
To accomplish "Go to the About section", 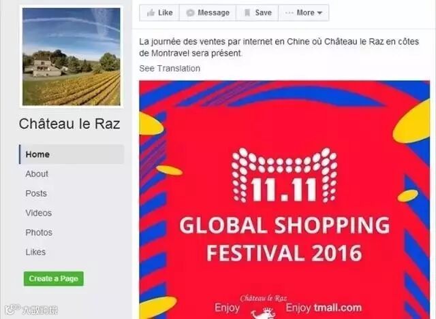I will point(37,174).
